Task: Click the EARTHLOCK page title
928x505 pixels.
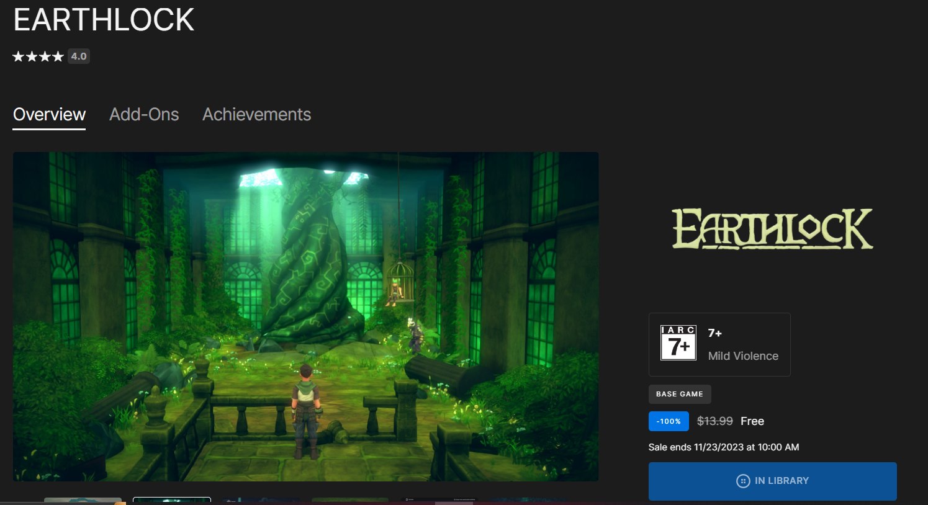Action: (x=104, y=20)
